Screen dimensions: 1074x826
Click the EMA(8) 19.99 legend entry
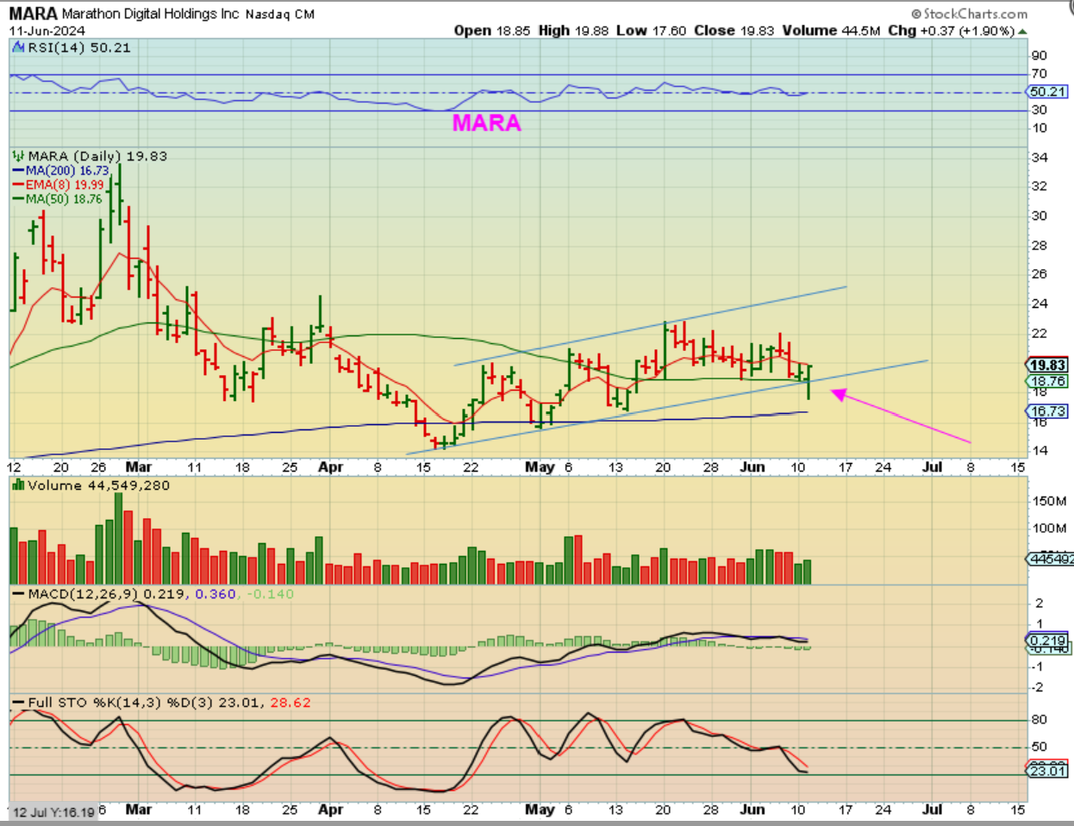pyautogui.click(x=59, y=185)
